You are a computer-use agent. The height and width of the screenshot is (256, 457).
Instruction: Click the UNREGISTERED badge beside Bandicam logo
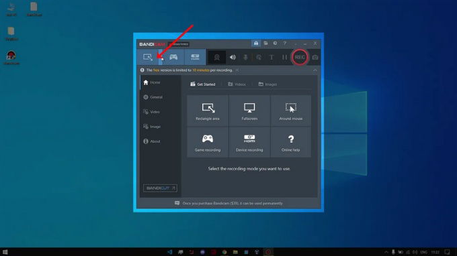pos(179,44)
